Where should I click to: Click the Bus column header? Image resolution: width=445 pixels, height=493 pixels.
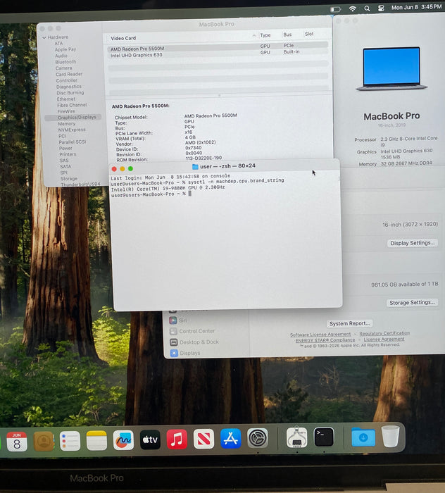[x=287, y=35]
